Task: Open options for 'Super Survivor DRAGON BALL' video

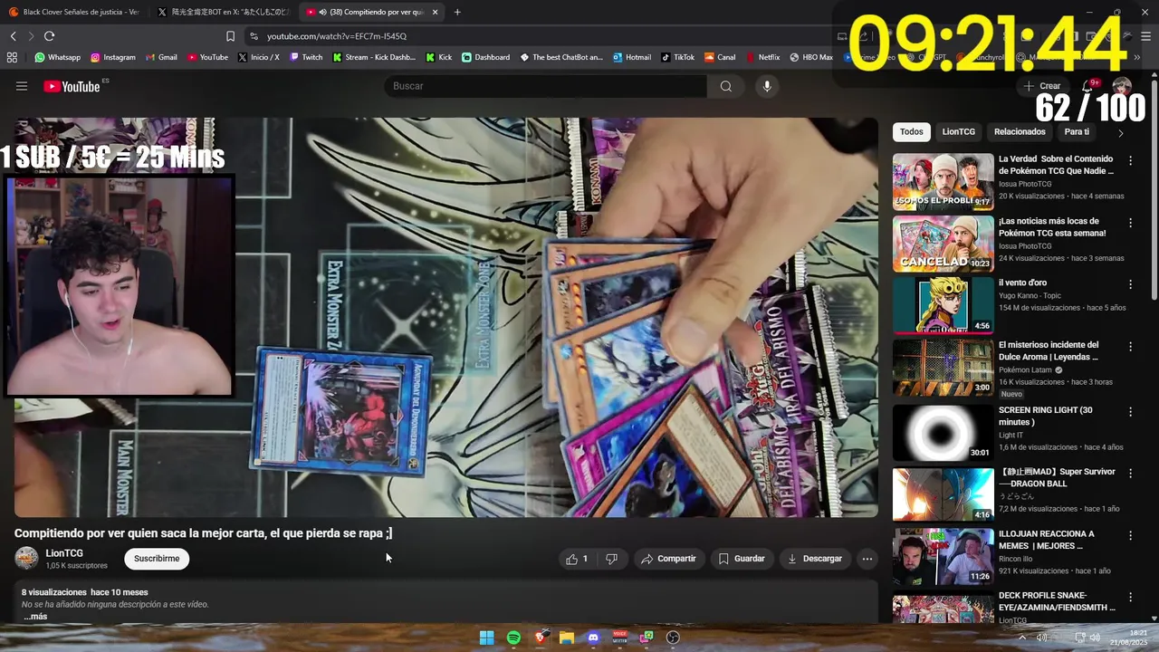Action: point(1130,473)
